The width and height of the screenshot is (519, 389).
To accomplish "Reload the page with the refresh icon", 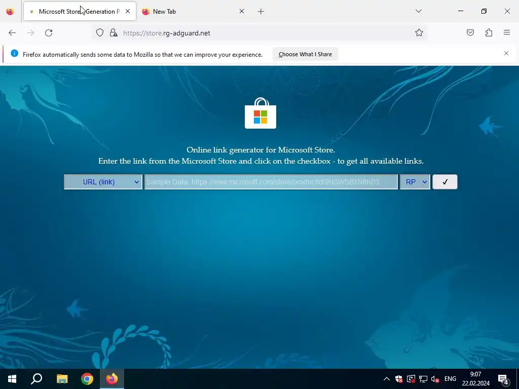I will [x=49, y=33].
